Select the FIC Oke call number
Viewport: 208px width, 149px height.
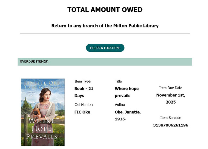click(x=82, y=112)
